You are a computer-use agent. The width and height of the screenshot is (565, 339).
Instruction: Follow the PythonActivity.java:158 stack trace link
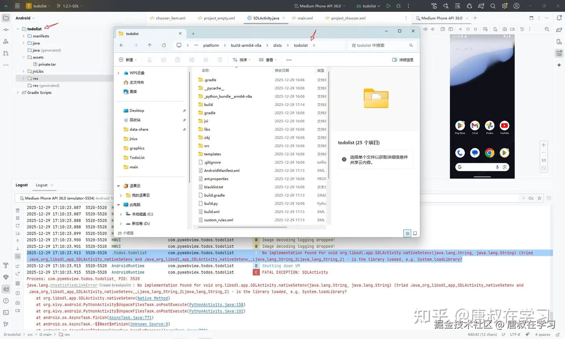(216, 304)
